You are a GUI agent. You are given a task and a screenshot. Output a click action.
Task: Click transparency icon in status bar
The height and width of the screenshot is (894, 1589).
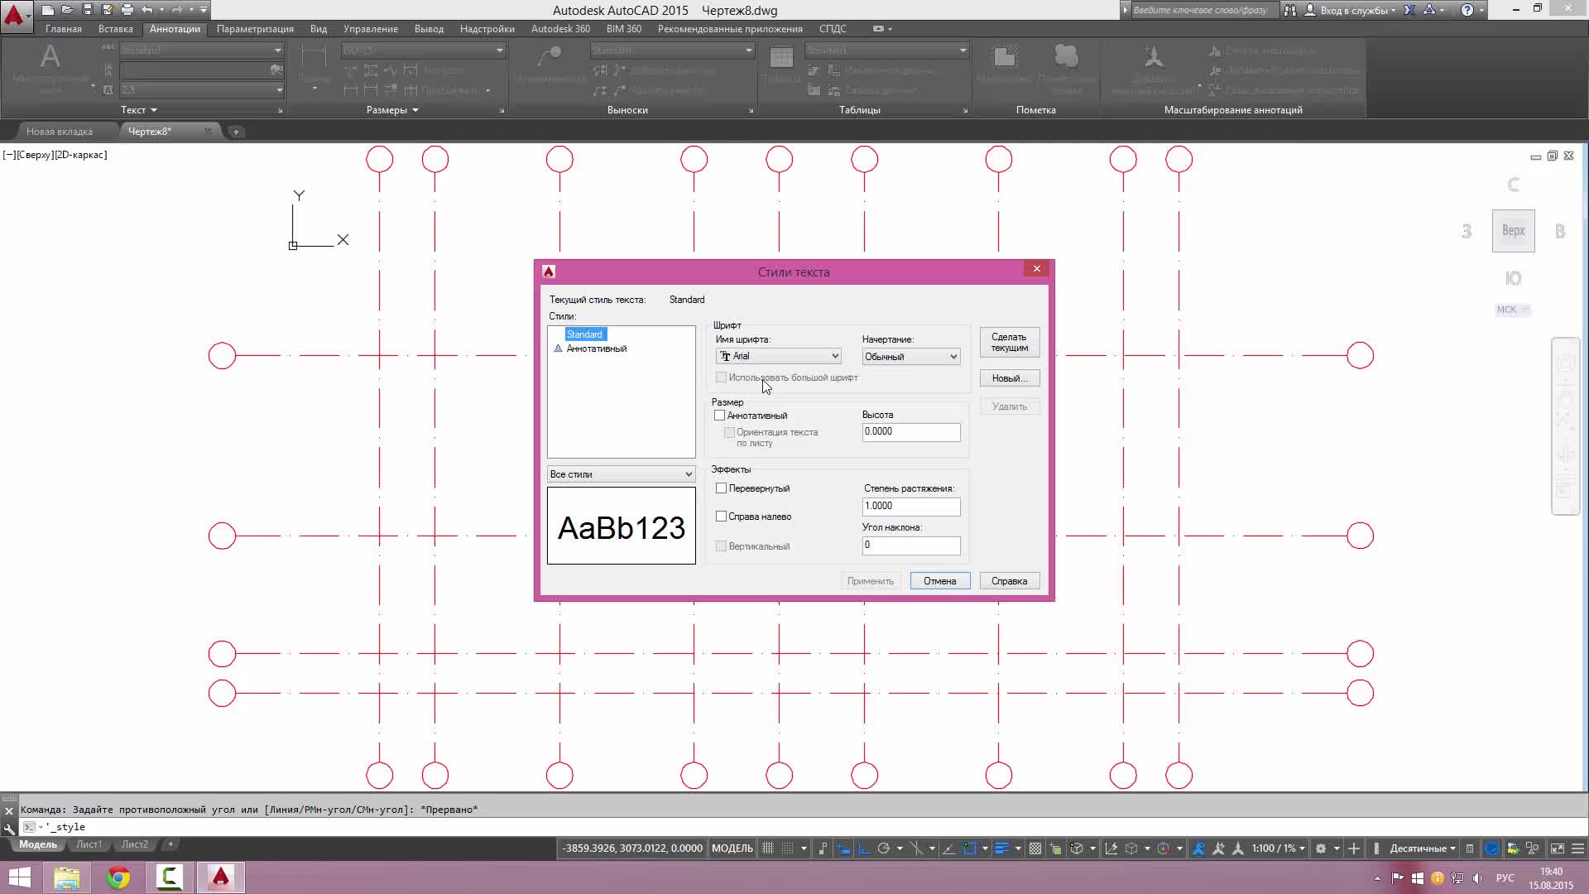coord(1035,848)
